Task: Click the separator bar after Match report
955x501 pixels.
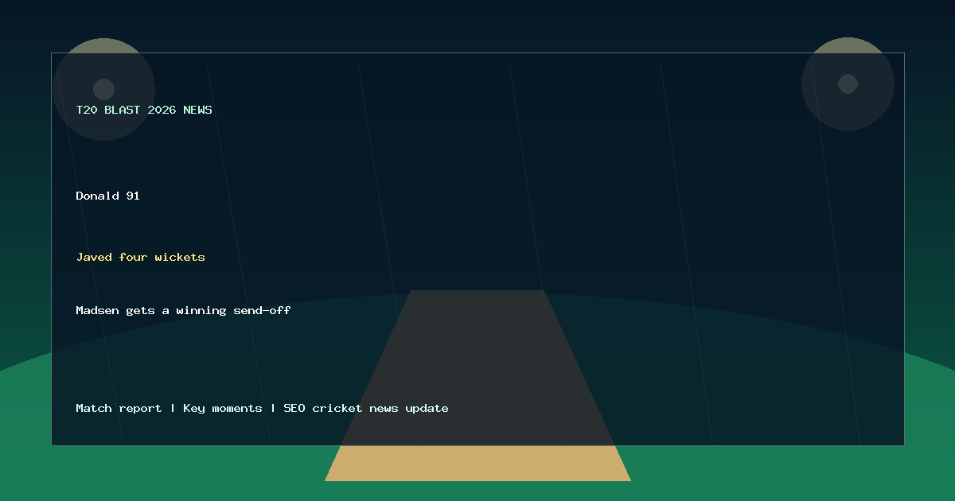Action: coord(173,408)
